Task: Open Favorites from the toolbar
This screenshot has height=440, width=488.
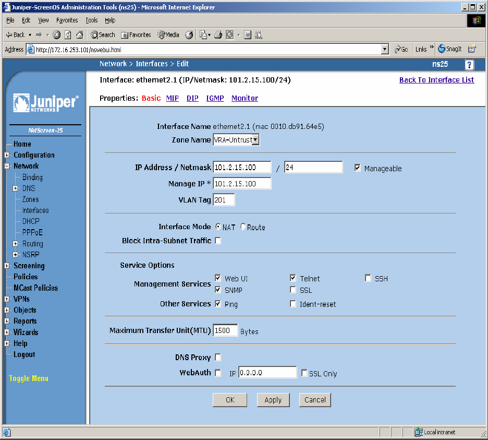Action: [136, 35]
